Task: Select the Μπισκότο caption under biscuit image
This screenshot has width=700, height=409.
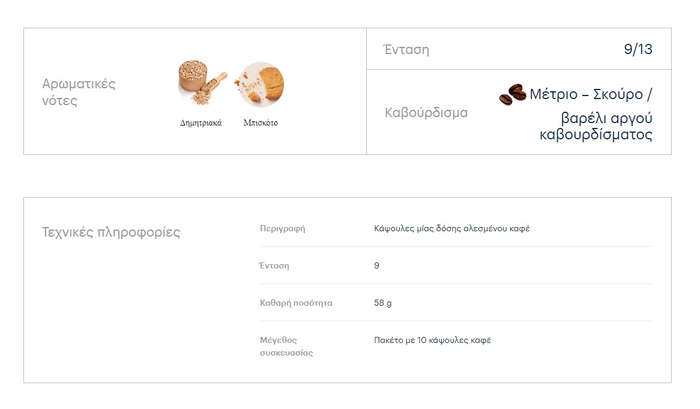Action: coord(261,123)
